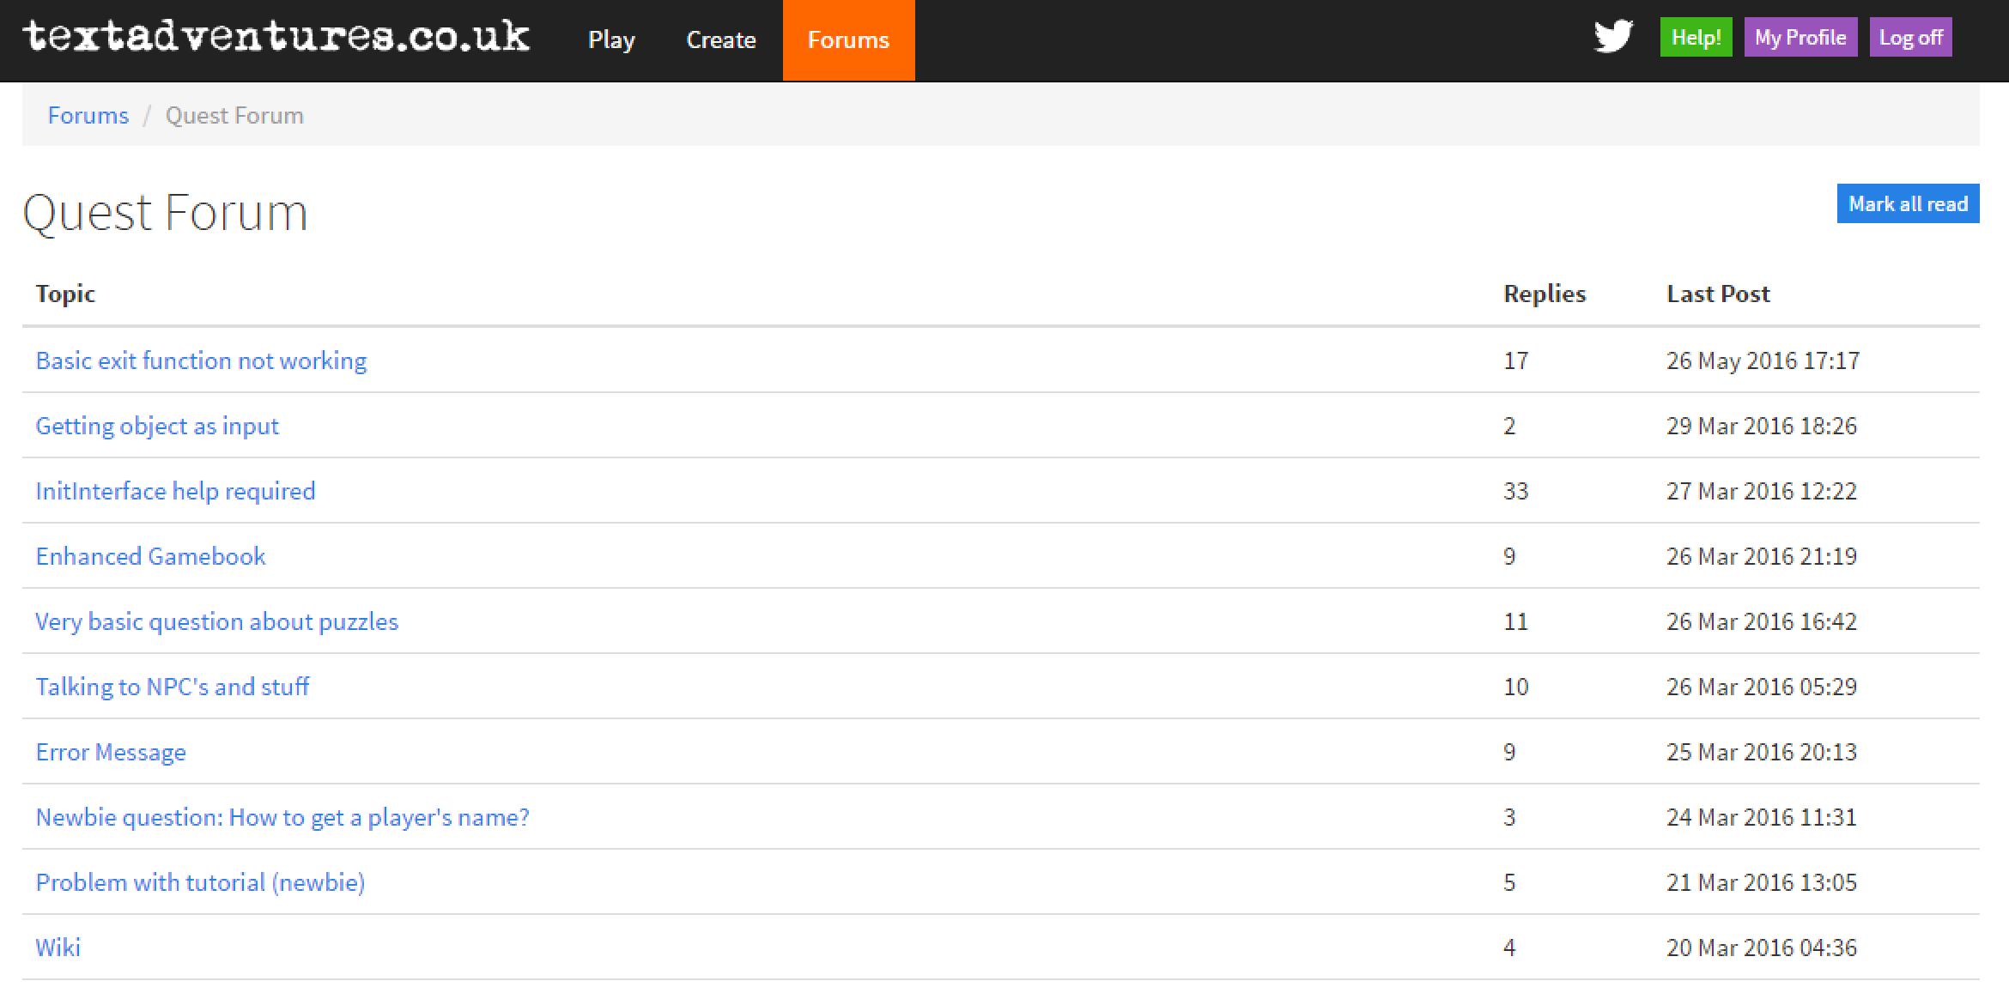Click the Twitter bird icon
Viewport: 2009px width, 987px height.
tap(1613, 37)
